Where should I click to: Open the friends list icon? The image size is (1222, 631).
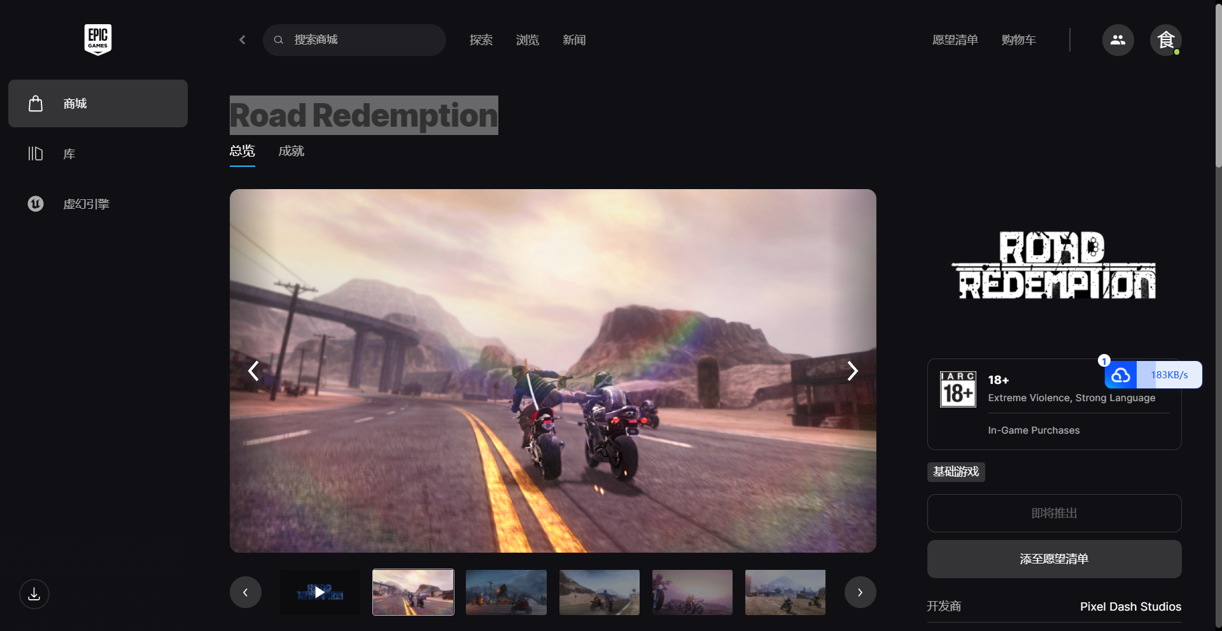[1118, 40]
